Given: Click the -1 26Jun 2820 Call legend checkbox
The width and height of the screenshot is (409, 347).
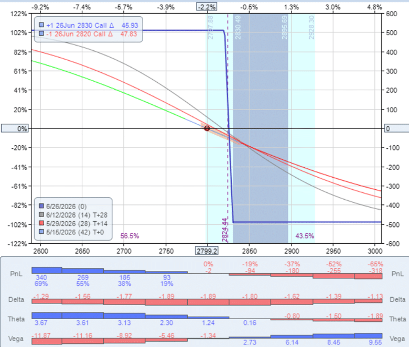Looking at the screenshot, I should click(x=41, y=34).
